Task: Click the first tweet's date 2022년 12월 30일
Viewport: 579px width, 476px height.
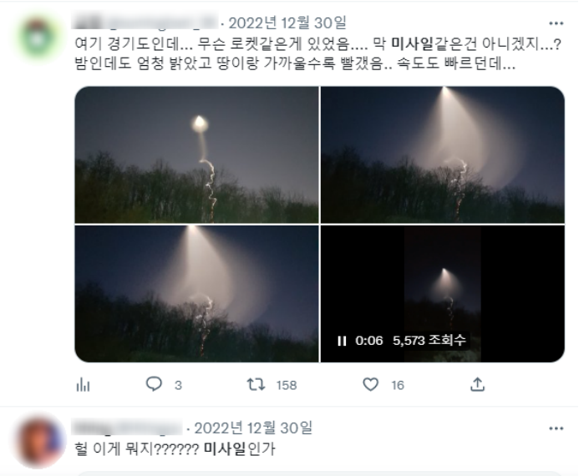Action: coord(287,23)
